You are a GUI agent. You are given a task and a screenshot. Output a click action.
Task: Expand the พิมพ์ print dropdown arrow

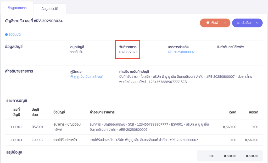226,23
